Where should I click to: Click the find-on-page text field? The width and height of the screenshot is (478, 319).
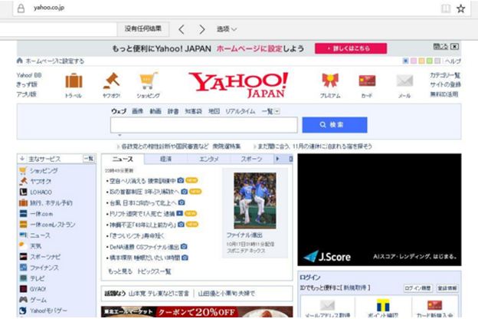(58, 29)
